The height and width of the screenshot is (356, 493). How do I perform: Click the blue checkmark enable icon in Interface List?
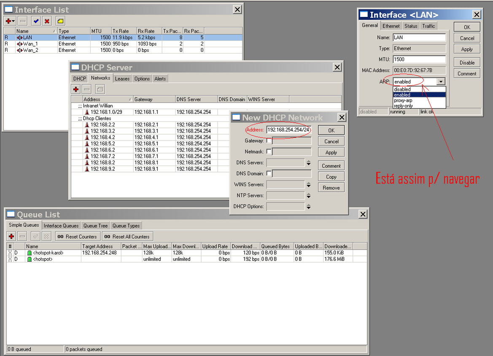coord(36,21)
